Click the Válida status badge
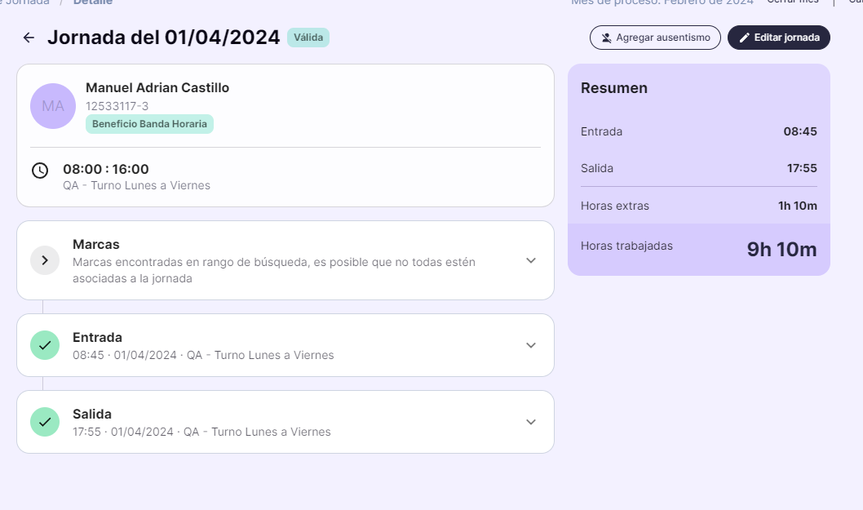Image resolution: width=863 pixels, height=510 pixels. point(308,38)
